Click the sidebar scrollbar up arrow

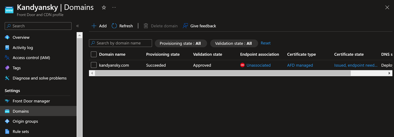coord(80,35)
